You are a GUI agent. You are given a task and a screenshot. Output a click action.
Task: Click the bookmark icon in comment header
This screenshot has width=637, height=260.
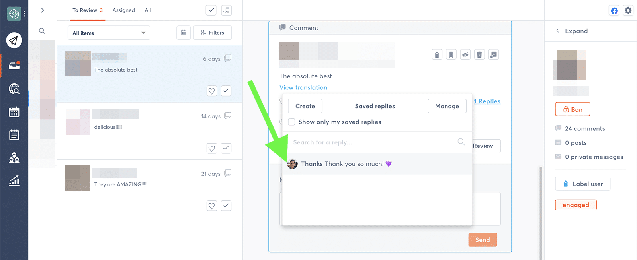(x=451, y=54)
